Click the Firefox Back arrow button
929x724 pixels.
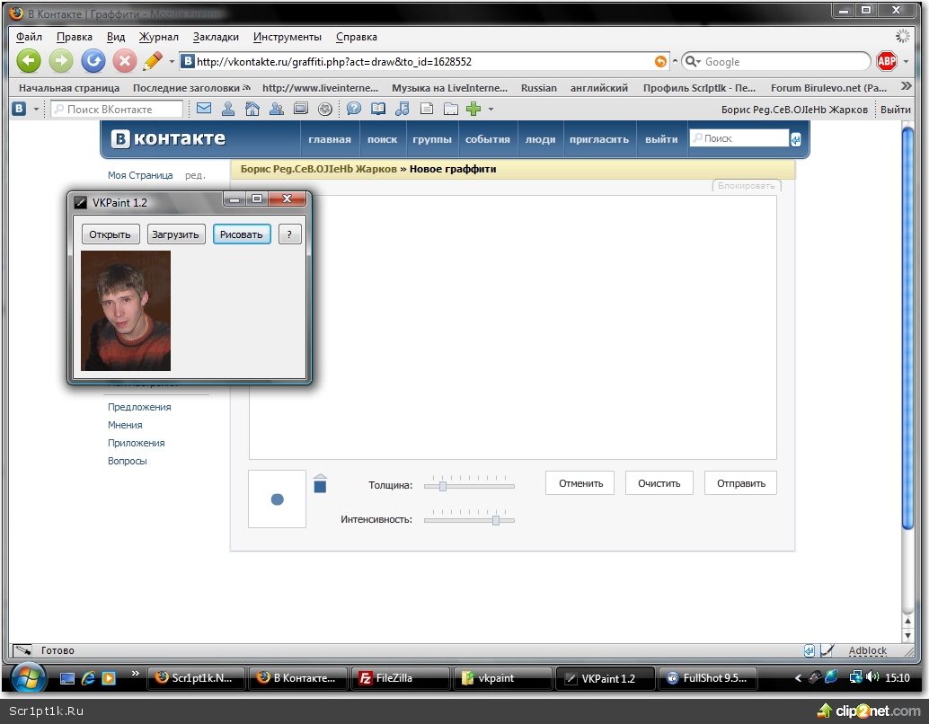pos(29,61)
